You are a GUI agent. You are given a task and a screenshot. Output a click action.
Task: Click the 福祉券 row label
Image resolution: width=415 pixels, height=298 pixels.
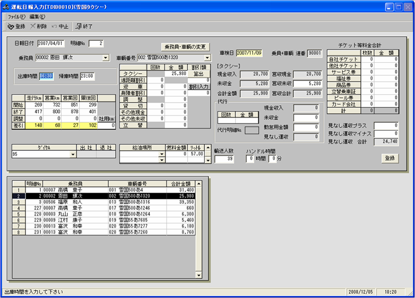tap(344, 79)
